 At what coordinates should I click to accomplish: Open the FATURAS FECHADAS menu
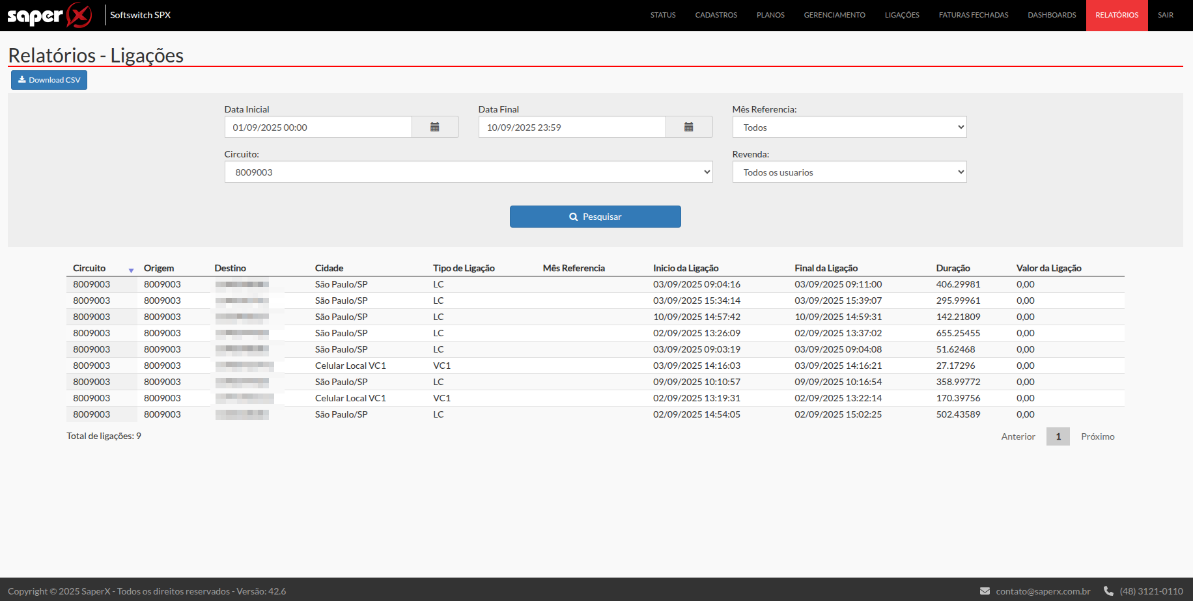click(x=974, y=15)
